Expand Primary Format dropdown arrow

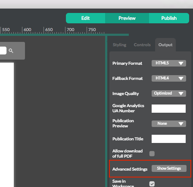(181, 63)
